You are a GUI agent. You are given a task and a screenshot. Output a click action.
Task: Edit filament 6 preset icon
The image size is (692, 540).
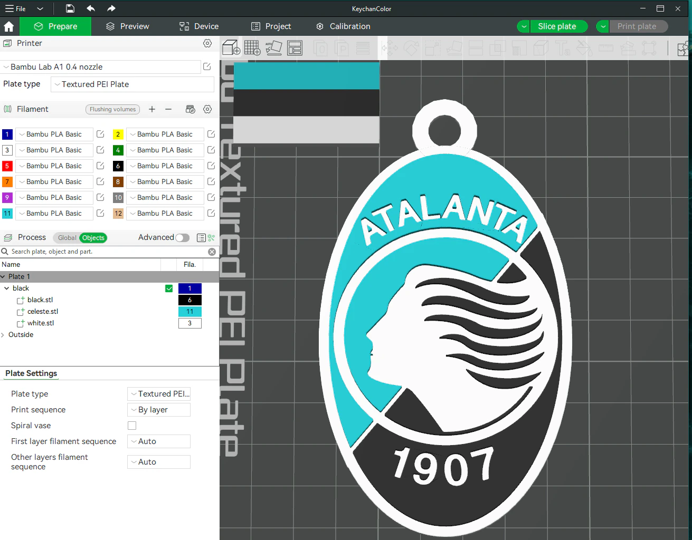coord(211,166)
